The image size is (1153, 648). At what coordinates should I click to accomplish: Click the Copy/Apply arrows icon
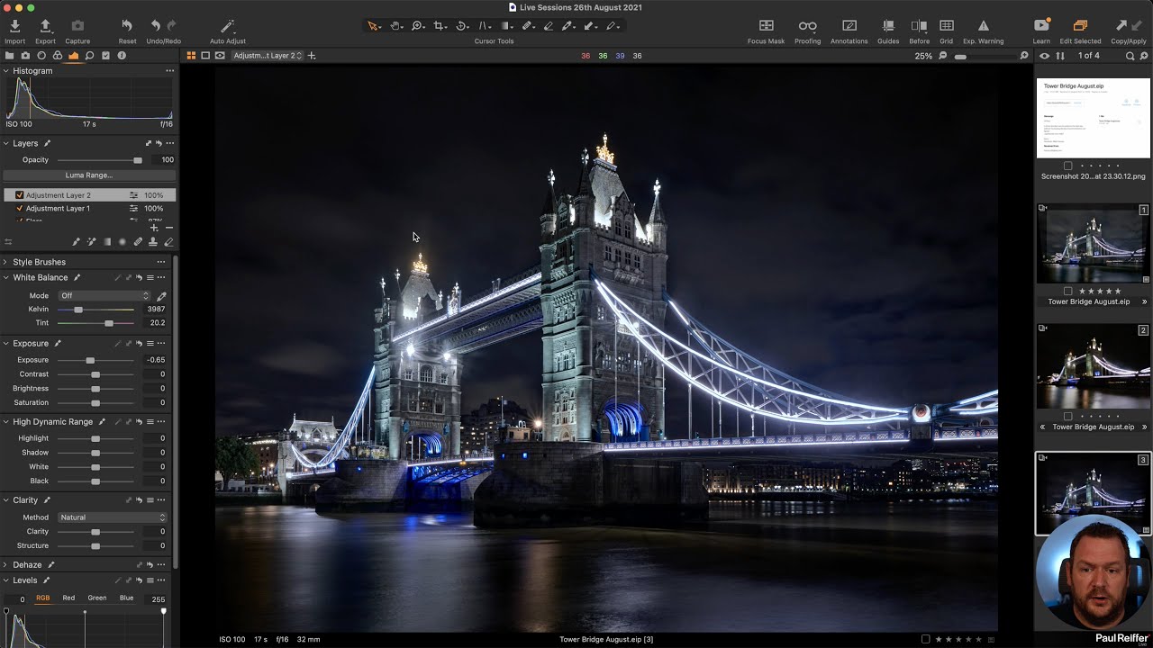point(1128,26)
